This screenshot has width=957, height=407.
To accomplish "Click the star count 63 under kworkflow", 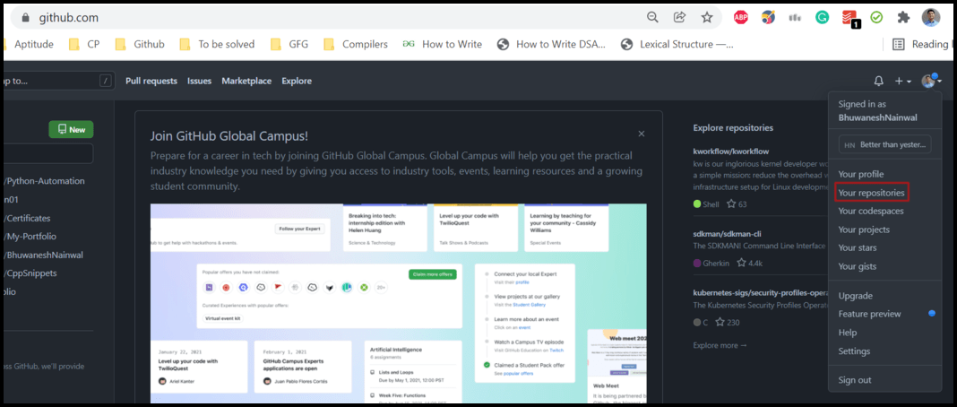I will pyautogui.click(x=737, y=203).
